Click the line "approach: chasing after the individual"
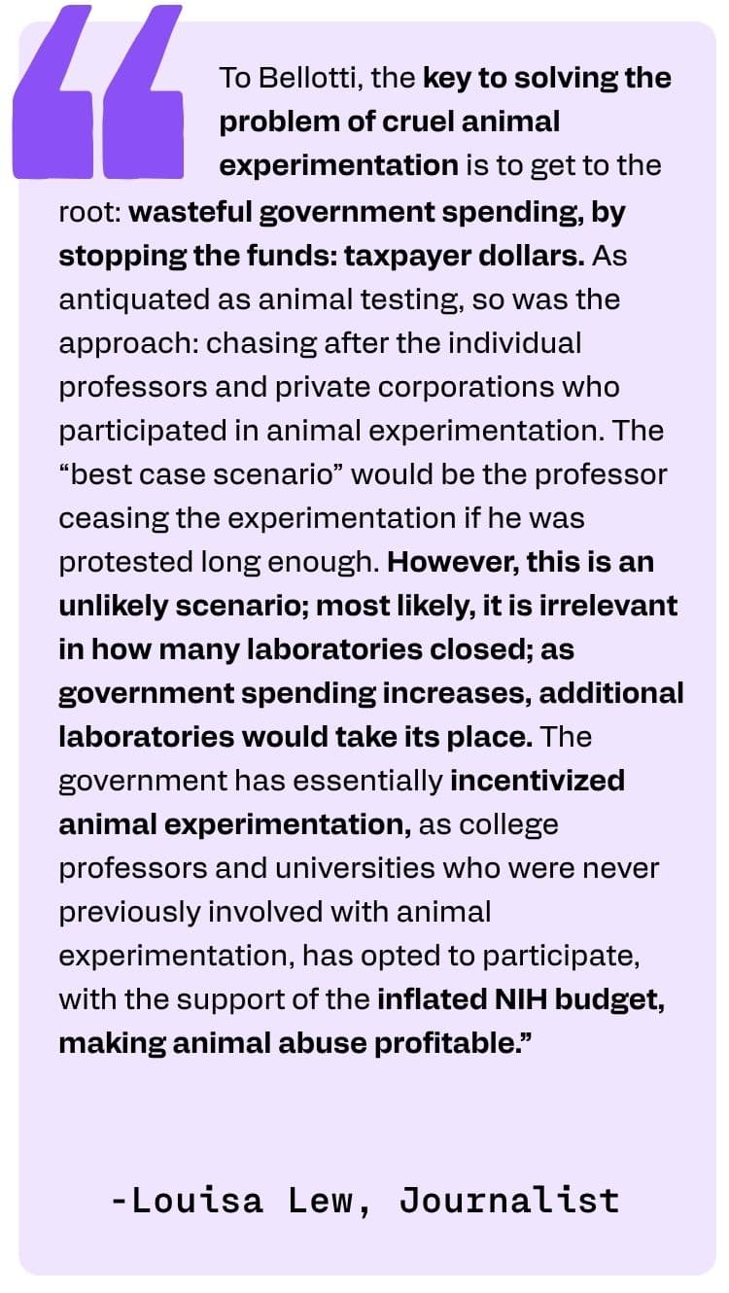 [320, 342]
